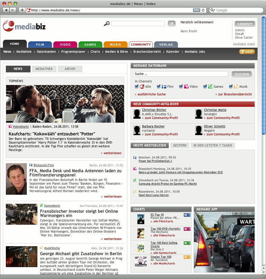Open the Kalender navigation link

click(173, 51)
